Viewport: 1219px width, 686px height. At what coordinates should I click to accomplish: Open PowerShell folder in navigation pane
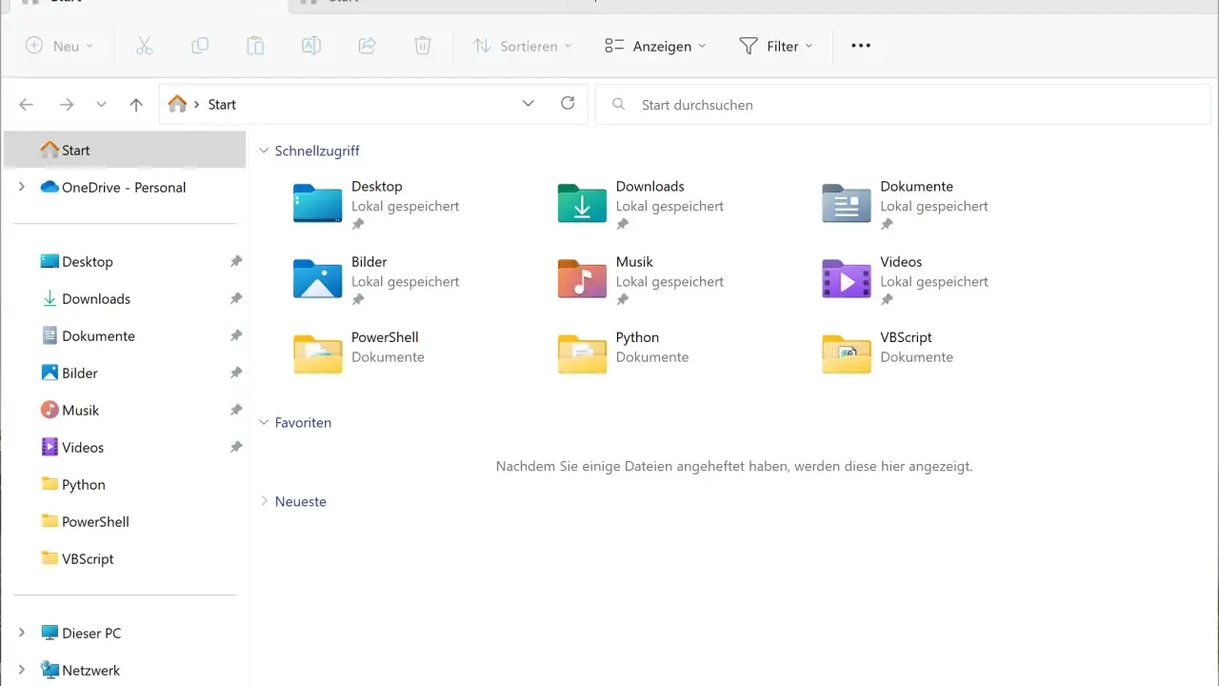coord(85,522)
